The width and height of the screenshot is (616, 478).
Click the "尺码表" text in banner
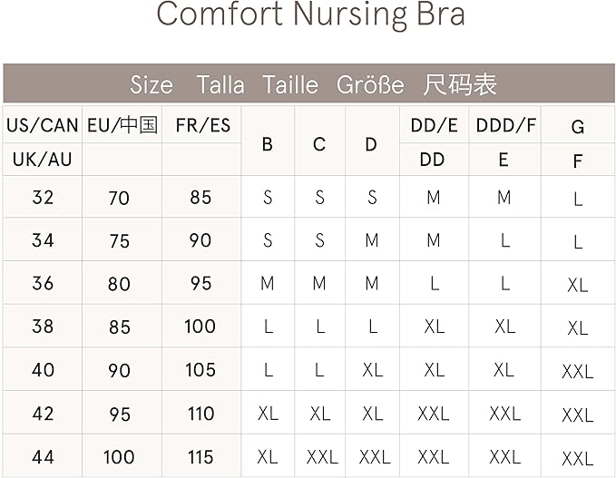[x=460, y=85]
